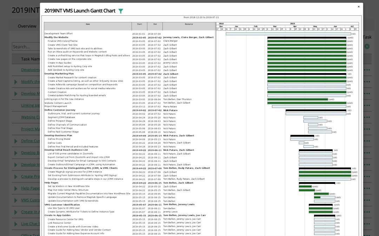379x236 pixels.
Task: Open the three-dot menu for the 'Create In A' row in background
Action: (x=367, y=212)
